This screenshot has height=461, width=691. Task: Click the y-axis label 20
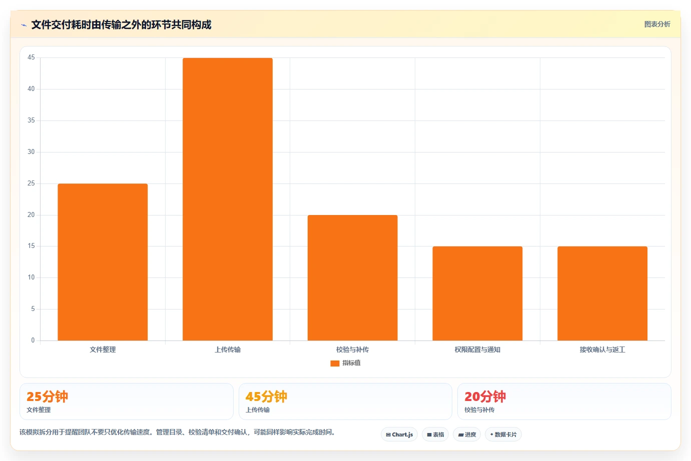click(31, 215)
